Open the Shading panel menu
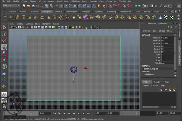 coord(20,24)
